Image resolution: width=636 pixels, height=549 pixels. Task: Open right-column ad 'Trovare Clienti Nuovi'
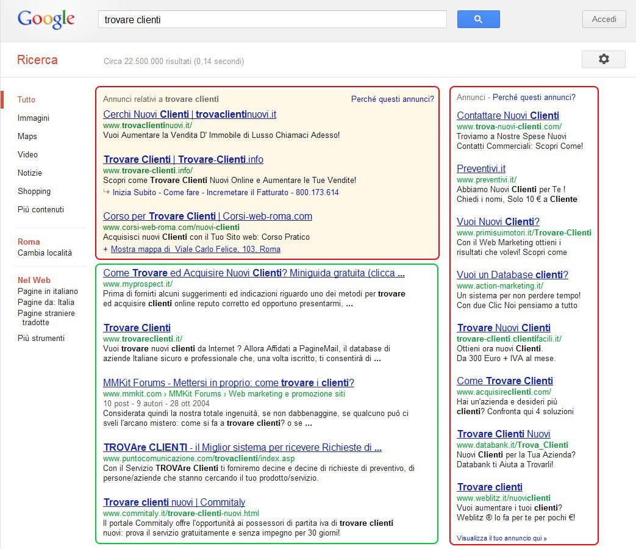(x=504, y=434)
